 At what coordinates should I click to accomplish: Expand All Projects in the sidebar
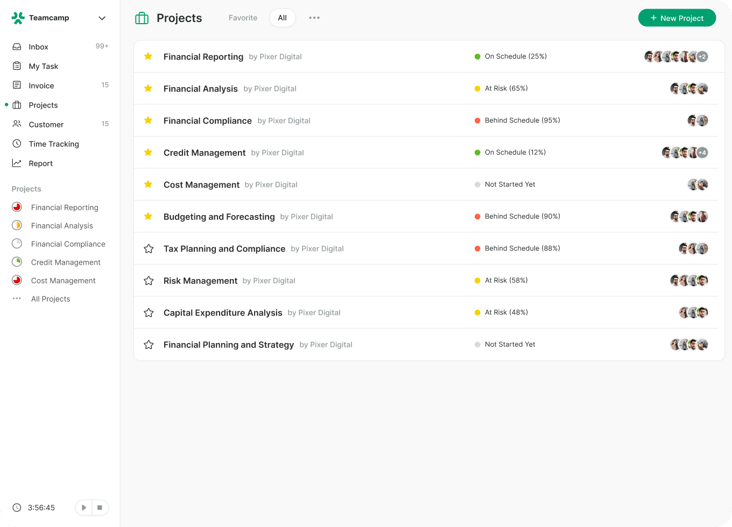click(51, 299)
